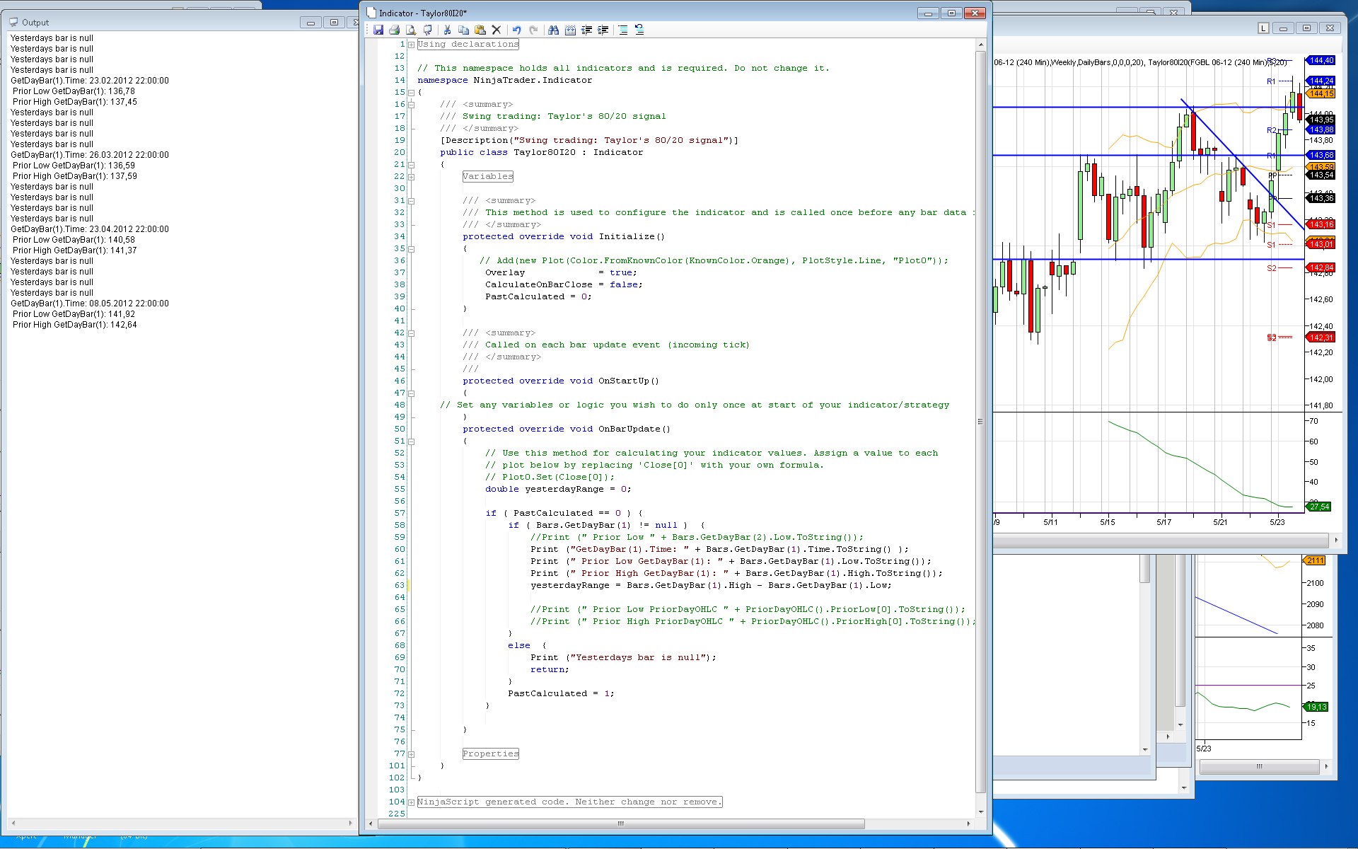This screenshot has height=849, width=1358.
Task: Expand the collapsed Properties region
Action: pos(411,754)
